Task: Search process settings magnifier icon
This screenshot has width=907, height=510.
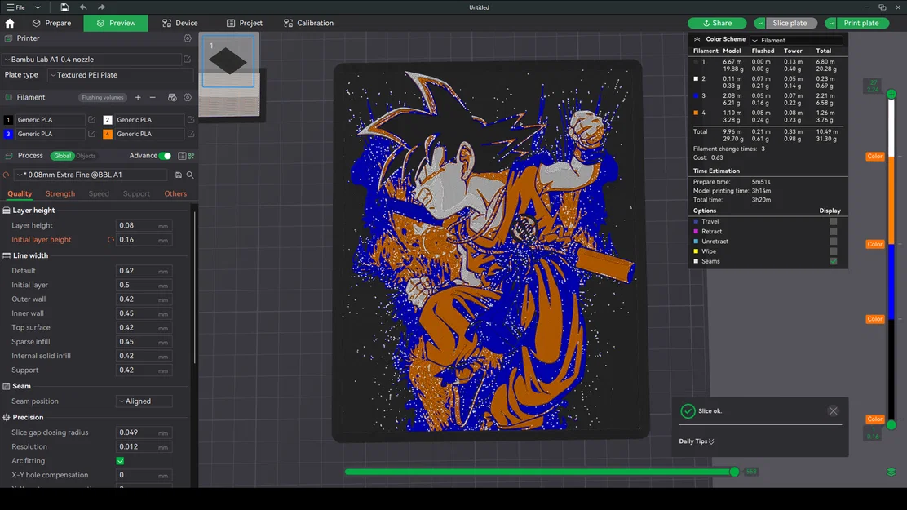Action: pos(190,175)
